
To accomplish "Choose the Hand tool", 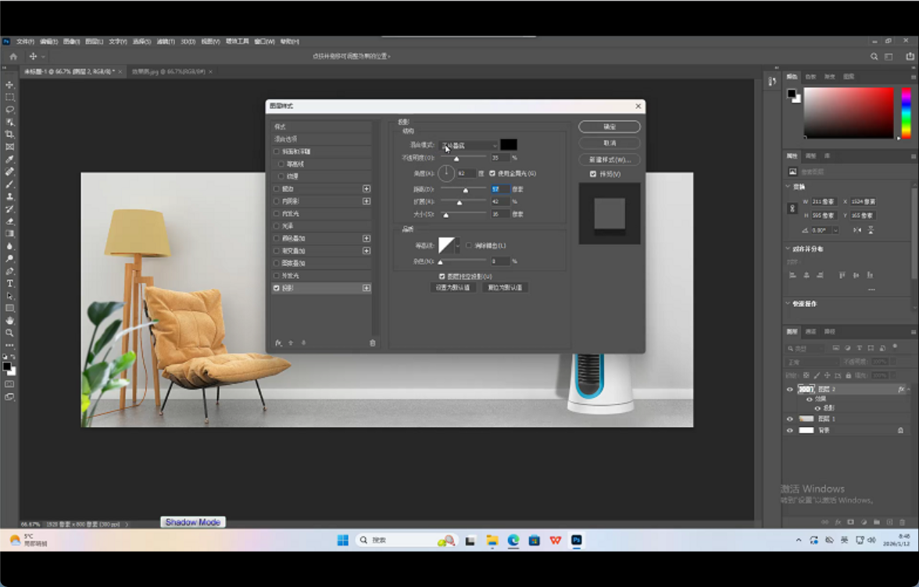I will [9, 320].
